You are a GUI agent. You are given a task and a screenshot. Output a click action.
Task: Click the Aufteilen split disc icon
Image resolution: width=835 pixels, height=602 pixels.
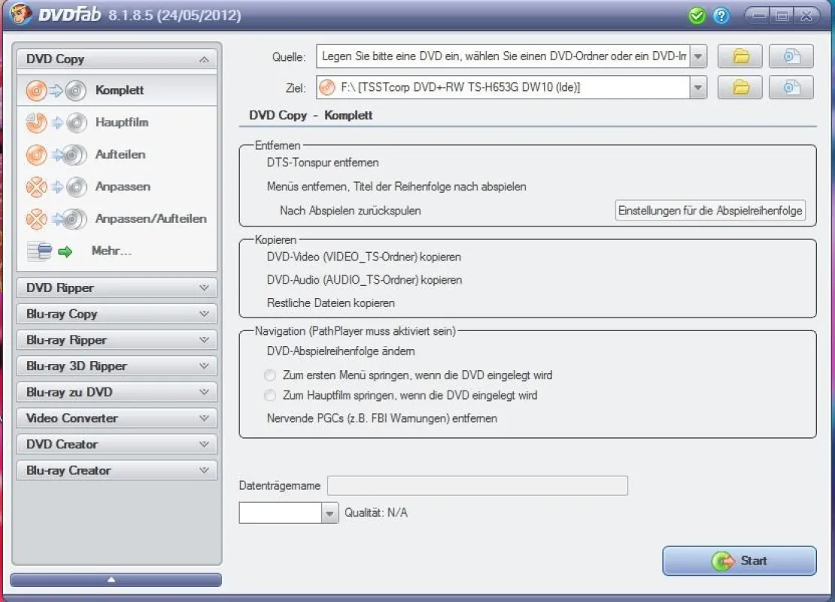pos(56,155)
